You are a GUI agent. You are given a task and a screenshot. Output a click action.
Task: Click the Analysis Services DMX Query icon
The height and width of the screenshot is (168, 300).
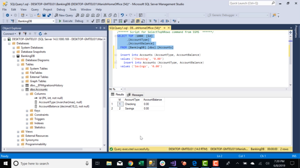[x=87, y=15]
